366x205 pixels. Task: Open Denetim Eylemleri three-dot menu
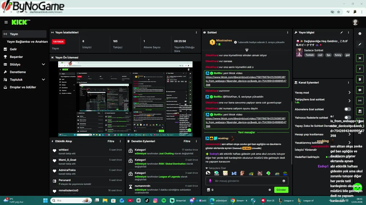[x=196, y=141]
